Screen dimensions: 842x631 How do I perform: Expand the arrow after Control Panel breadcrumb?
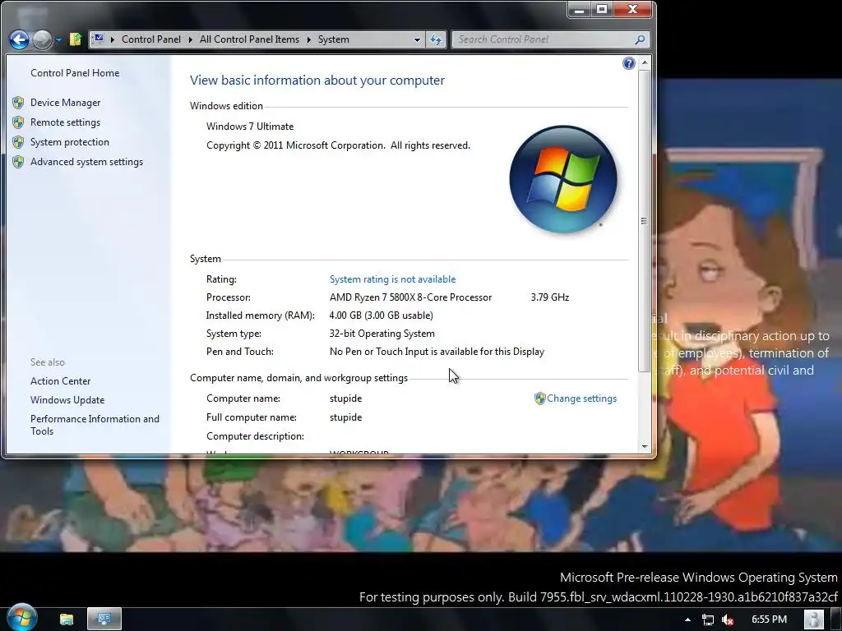click(191, 39)
